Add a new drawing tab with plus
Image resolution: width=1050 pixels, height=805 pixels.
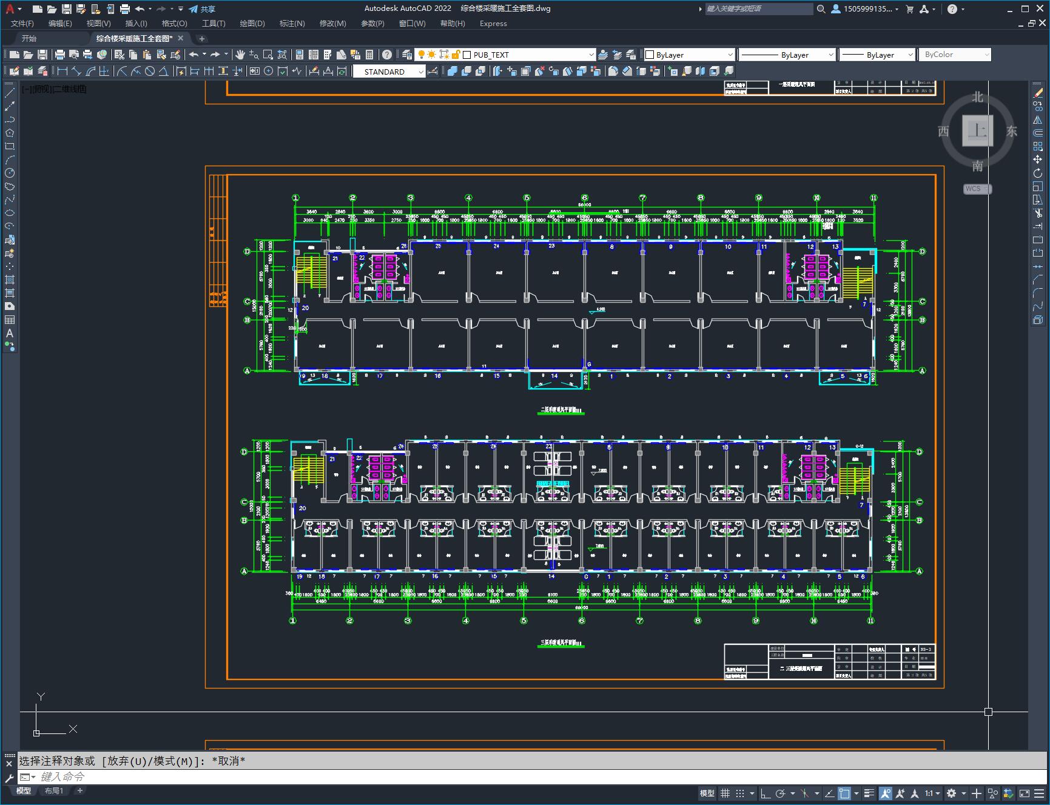click(202, 38)
